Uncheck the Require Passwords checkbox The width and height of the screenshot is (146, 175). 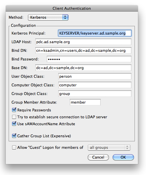(14, 110)
